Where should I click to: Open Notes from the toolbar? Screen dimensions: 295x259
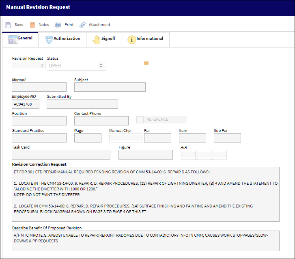click(44, 25)
